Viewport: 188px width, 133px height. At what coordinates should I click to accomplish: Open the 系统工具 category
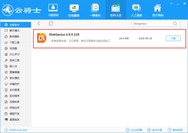click(x=16, y=60)
